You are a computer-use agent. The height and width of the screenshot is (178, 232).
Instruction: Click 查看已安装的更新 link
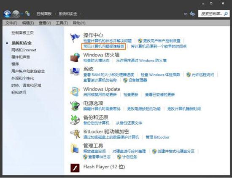point(160,95)
